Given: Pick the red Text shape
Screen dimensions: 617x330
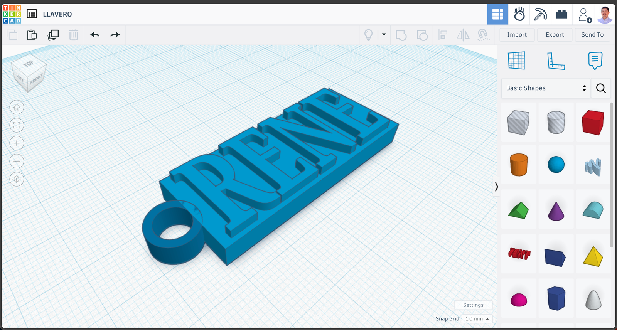Looking at the screenshot, I should coord(519,254).
